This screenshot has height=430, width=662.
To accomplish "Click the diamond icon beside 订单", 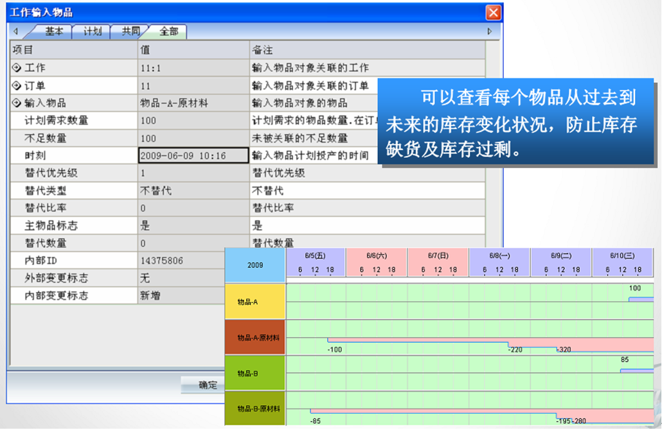I will click(16, 85).
